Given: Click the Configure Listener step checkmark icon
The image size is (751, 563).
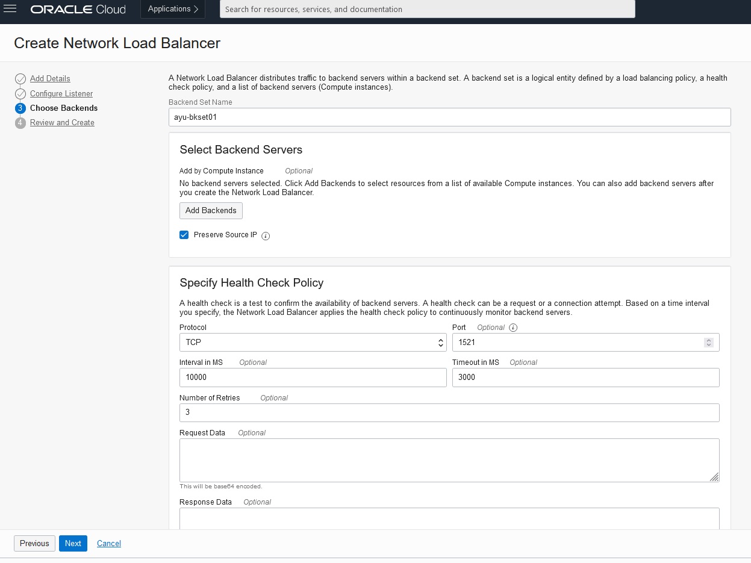Looking at the screenshot, I should [20, 94].
